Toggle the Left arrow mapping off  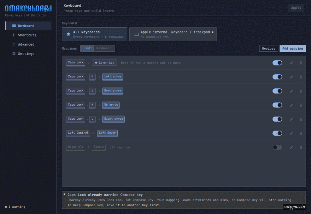point(277,77)
